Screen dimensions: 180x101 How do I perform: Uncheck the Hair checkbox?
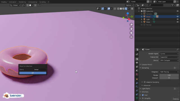point(143,95)
